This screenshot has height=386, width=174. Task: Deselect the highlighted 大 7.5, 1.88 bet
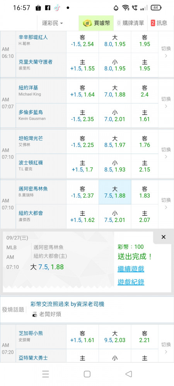click(115, 192)
